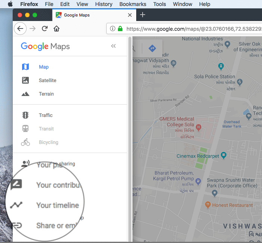Viewport: 262px width, 243px height.
Task: Click the Location sharing person icon
Action: tap(25, 163)
